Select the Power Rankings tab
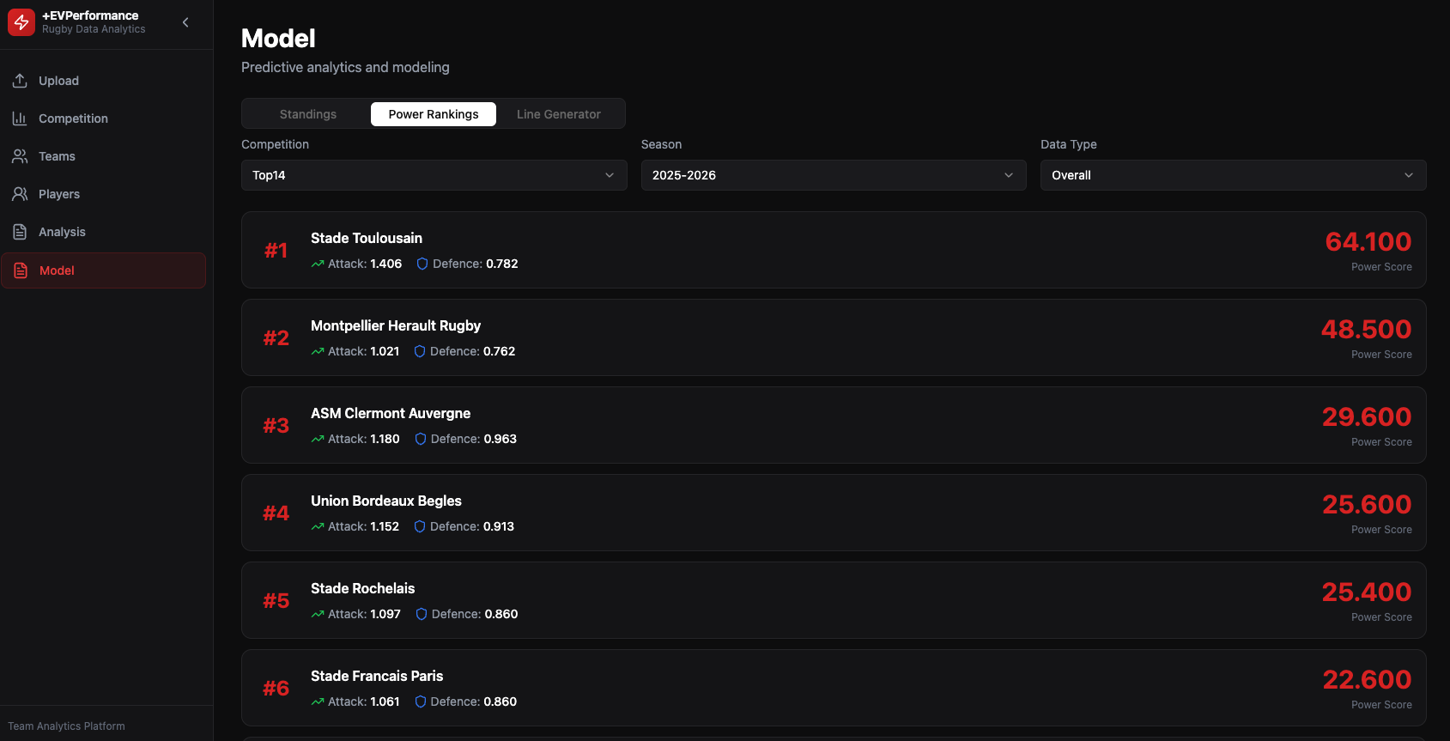Image resolution: width=1450 pixels, height=741 pixels. click(x=434, y=114)
